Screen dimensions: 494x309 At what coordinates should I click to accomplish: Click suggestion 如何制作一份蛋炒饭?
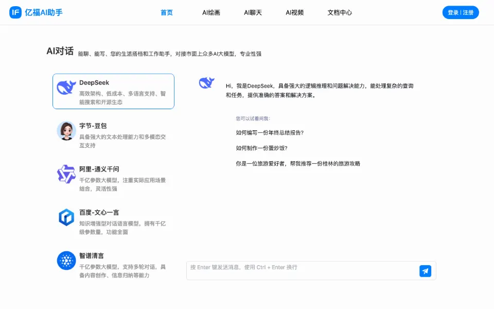[x=261, y=148]
